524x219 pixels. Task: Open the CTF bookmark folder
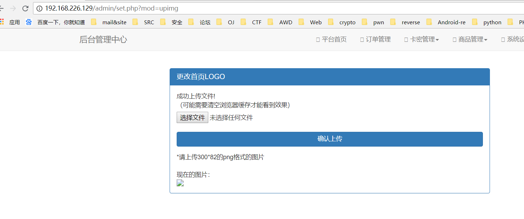[x=251, y=22]
